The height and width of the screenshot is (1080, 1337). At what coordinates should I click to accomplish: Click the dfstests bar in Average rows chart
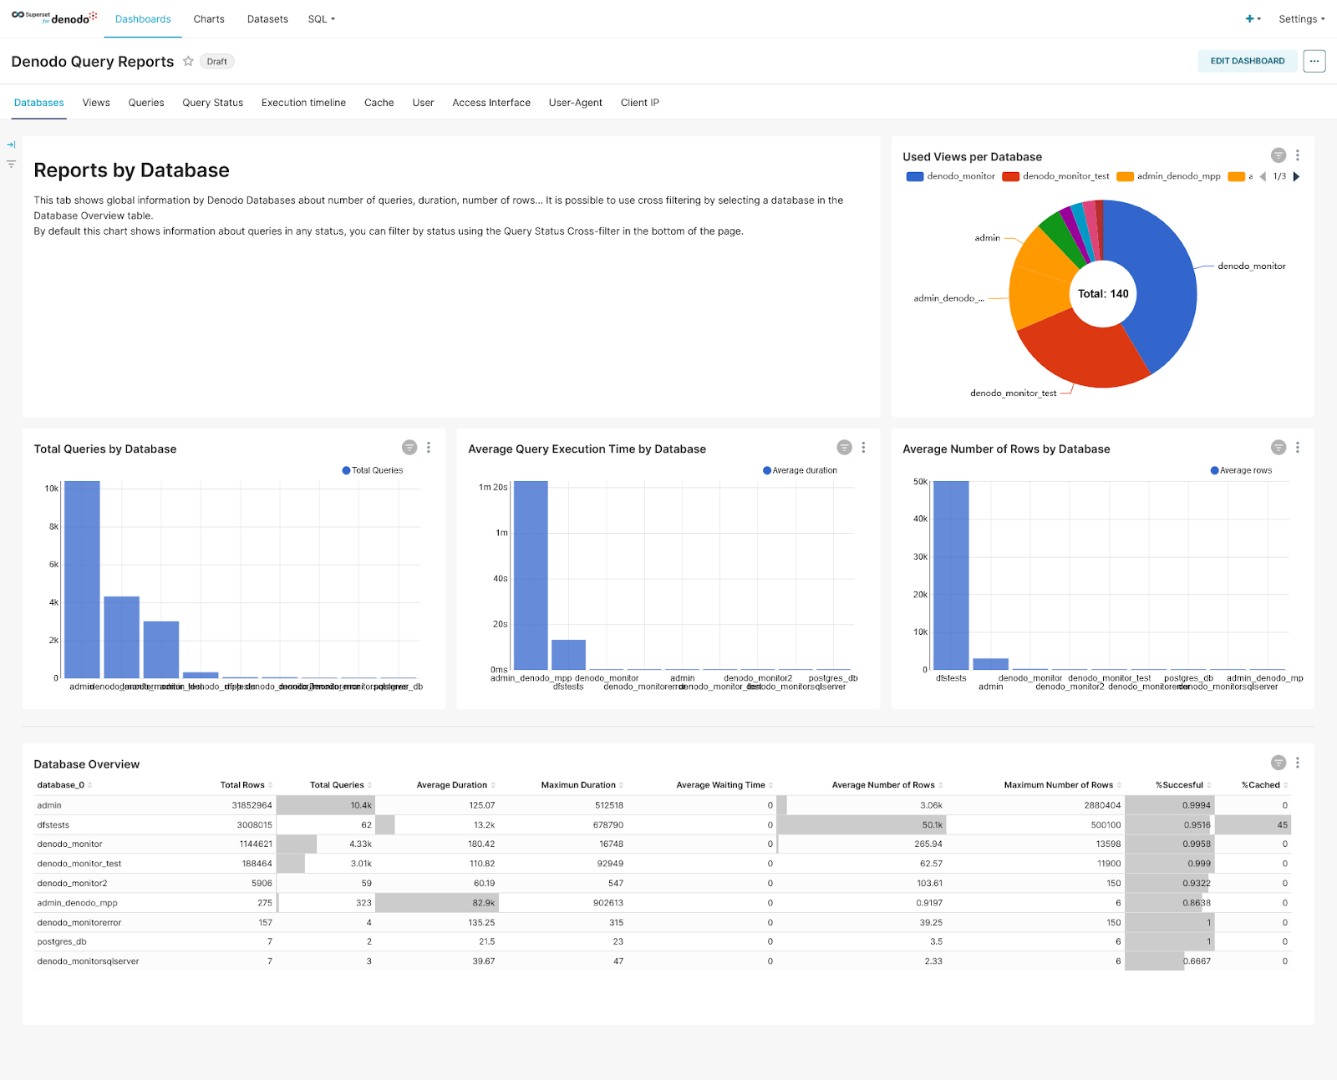click(951, 575)
